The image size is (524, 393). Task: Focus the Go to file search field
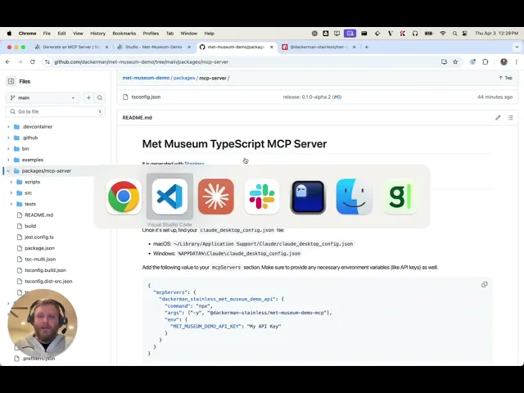[56, 111]
